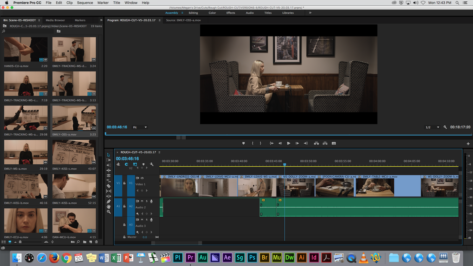This screenshot has height=266, width=473.
Task: Open Program monitor settings wrench
Action: tap(445, 127)
